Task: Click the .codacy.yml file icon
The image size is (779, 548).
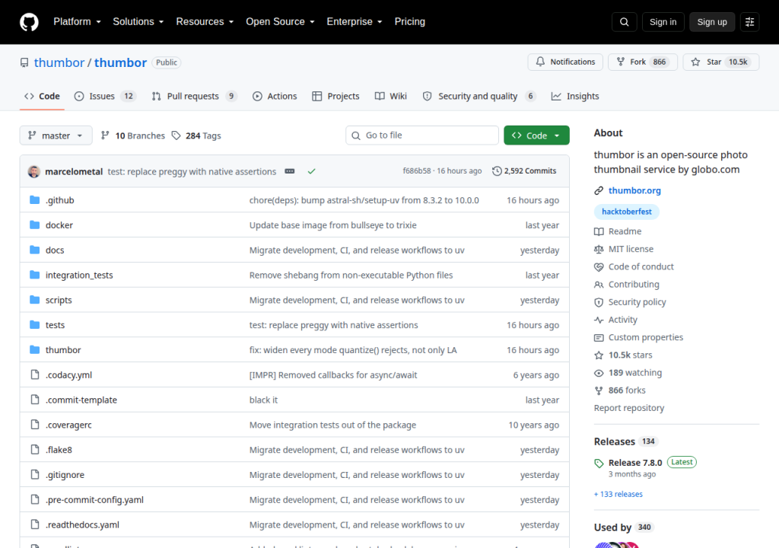Action: click(34, 374)
